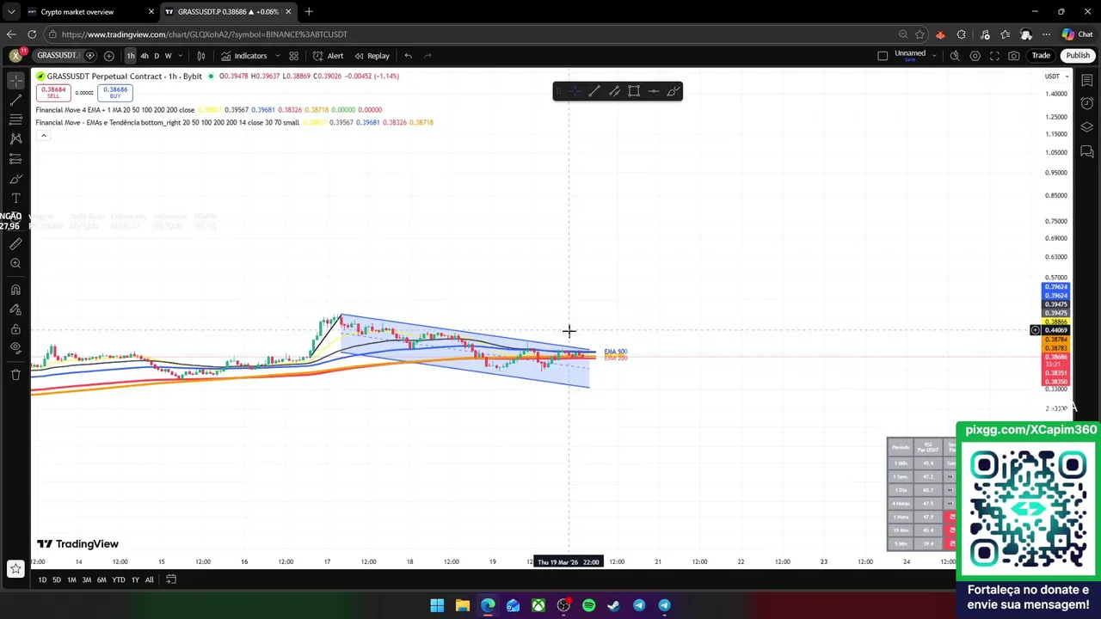The width and height of the screenshot is (1101, 619).
Task: Select the 1D date range
Action: [42, 579]
